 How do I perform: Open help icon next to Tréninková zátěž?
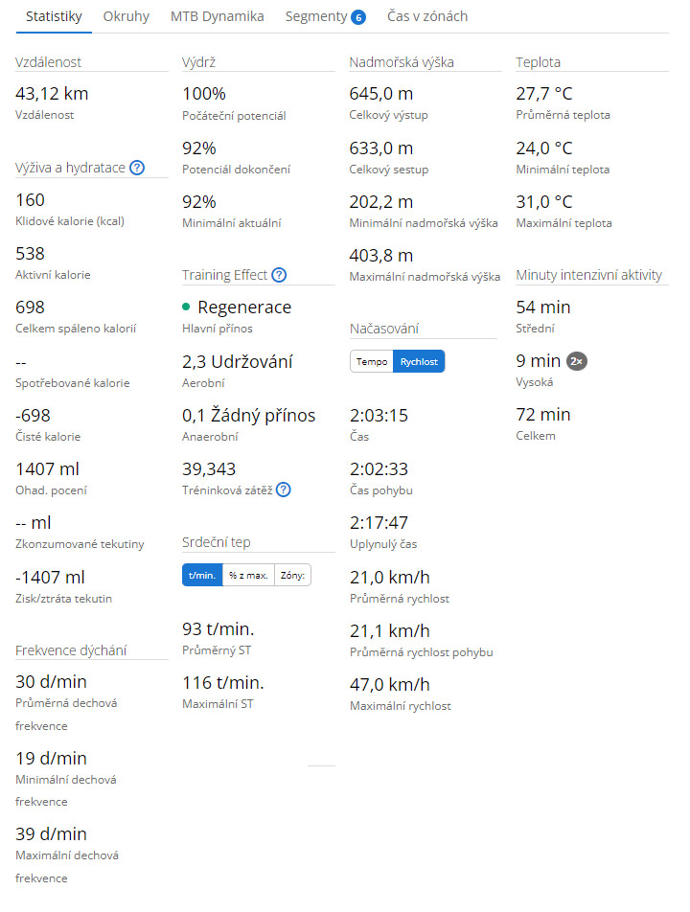click(x=284, y=490)
